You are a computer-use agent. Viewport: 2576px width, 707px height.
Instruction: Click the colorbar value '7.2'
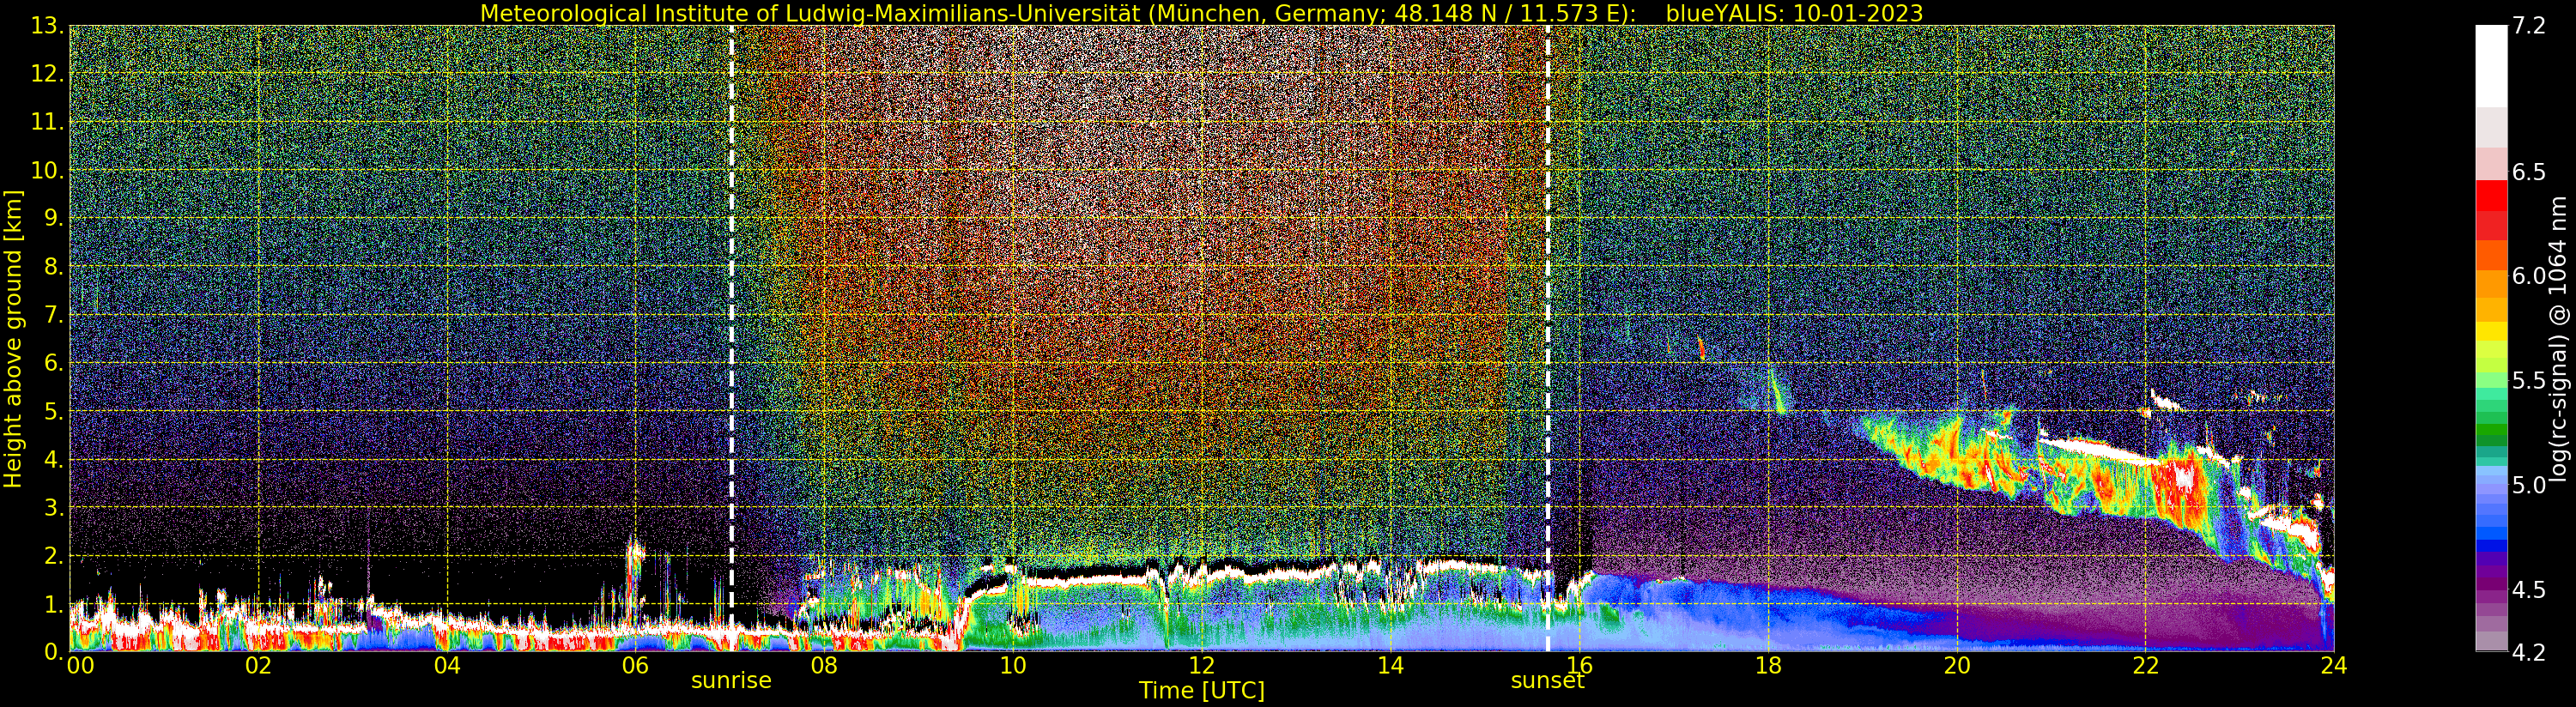tap(2528, 26)
